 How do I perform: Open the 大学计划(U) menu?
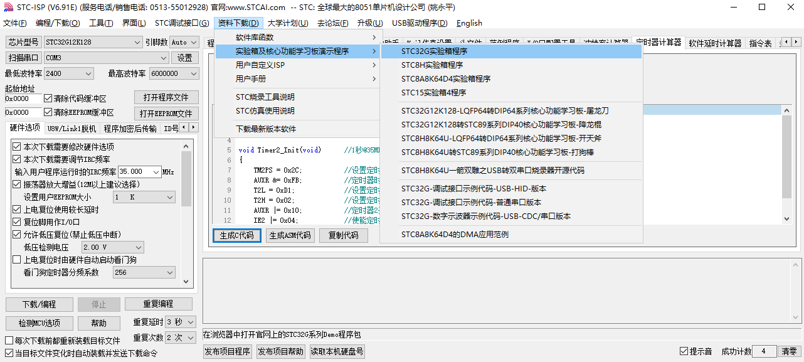(288, 23)
